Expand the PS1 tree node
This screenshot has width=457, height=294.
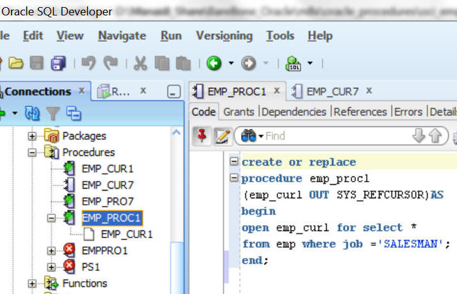(x=51, y=267)
